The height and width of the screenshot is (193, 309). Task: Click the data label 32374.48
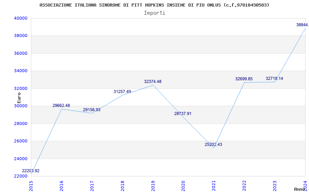153,81
